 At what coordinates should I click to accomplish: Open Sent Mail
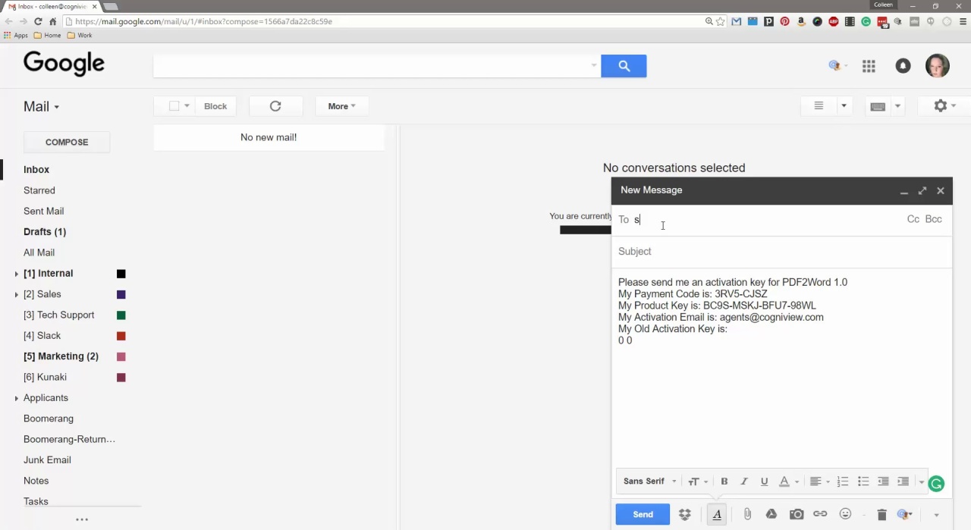[43, 211]
